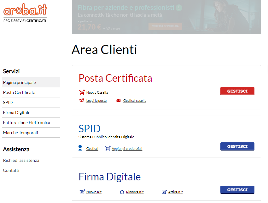The height and width of the screenshot is (203, 268).
Task: Click the SPID card heading
Action: [x=90, y=129]
